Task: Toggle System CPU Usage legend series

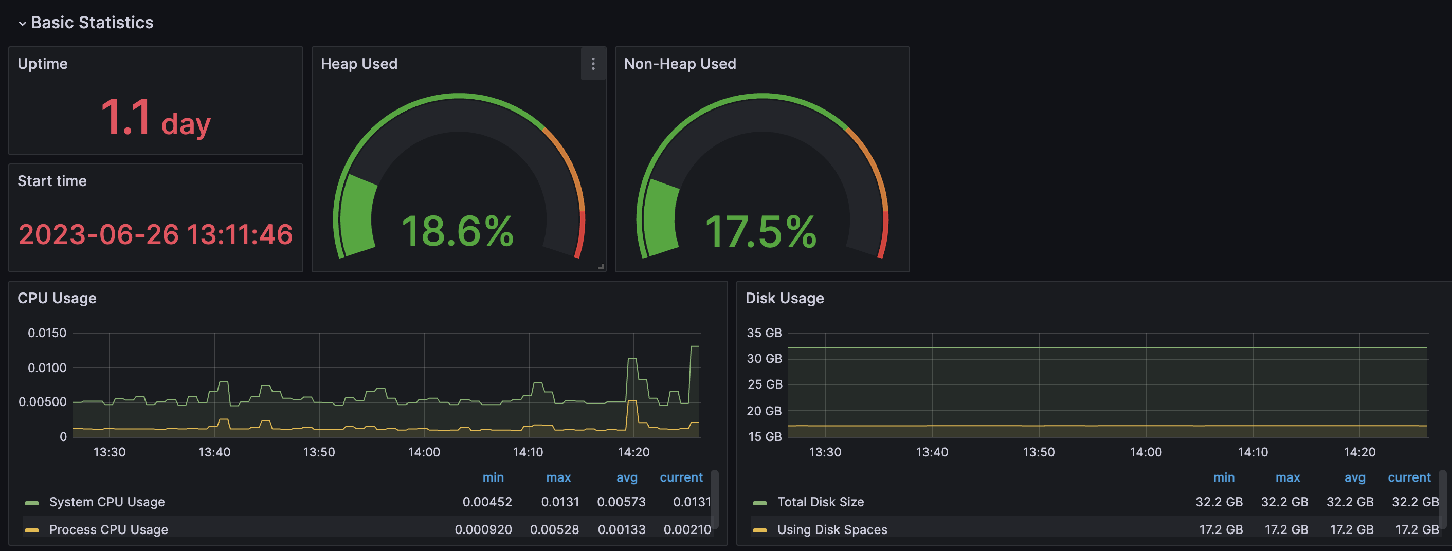Action: coord(107,502)
